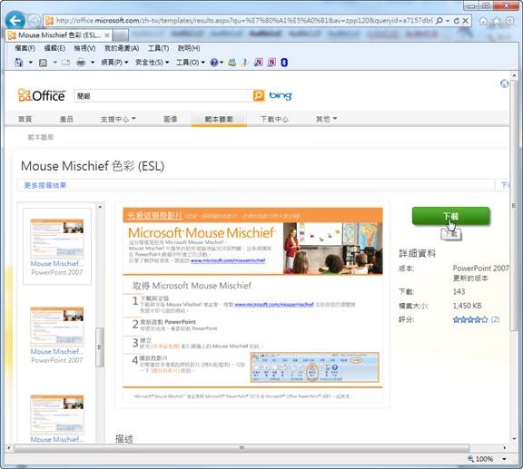
Task: Click the orange Bing search button
Action: pyautogui.click(x=259, y=95)
